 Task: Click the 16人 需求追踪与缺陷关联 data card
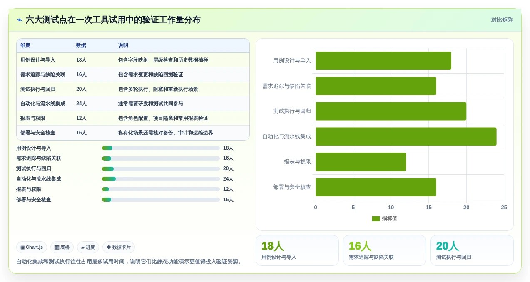pos(385,250)
